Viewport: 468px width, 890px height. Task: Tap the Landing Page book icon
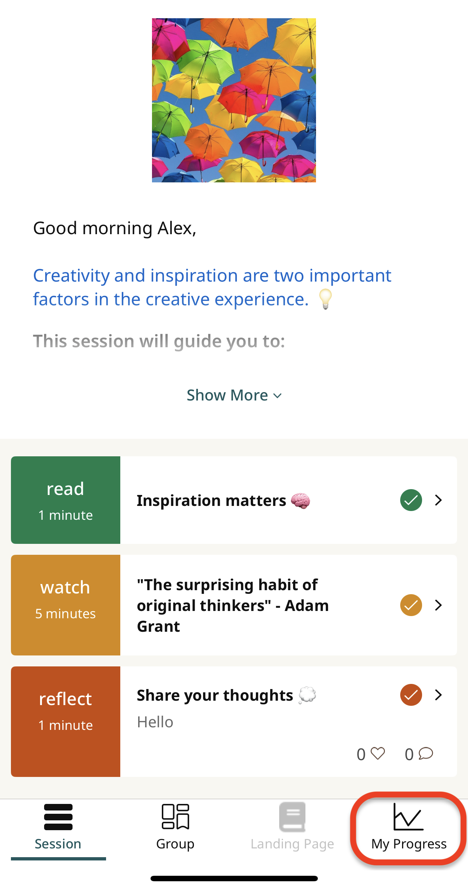coord(292,817)
